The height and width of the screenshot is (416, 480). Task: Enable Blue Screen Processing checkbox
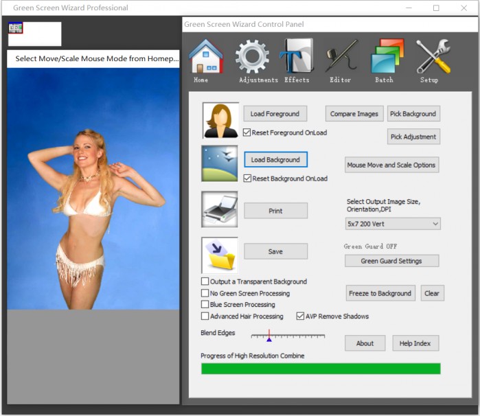[205, 304]
